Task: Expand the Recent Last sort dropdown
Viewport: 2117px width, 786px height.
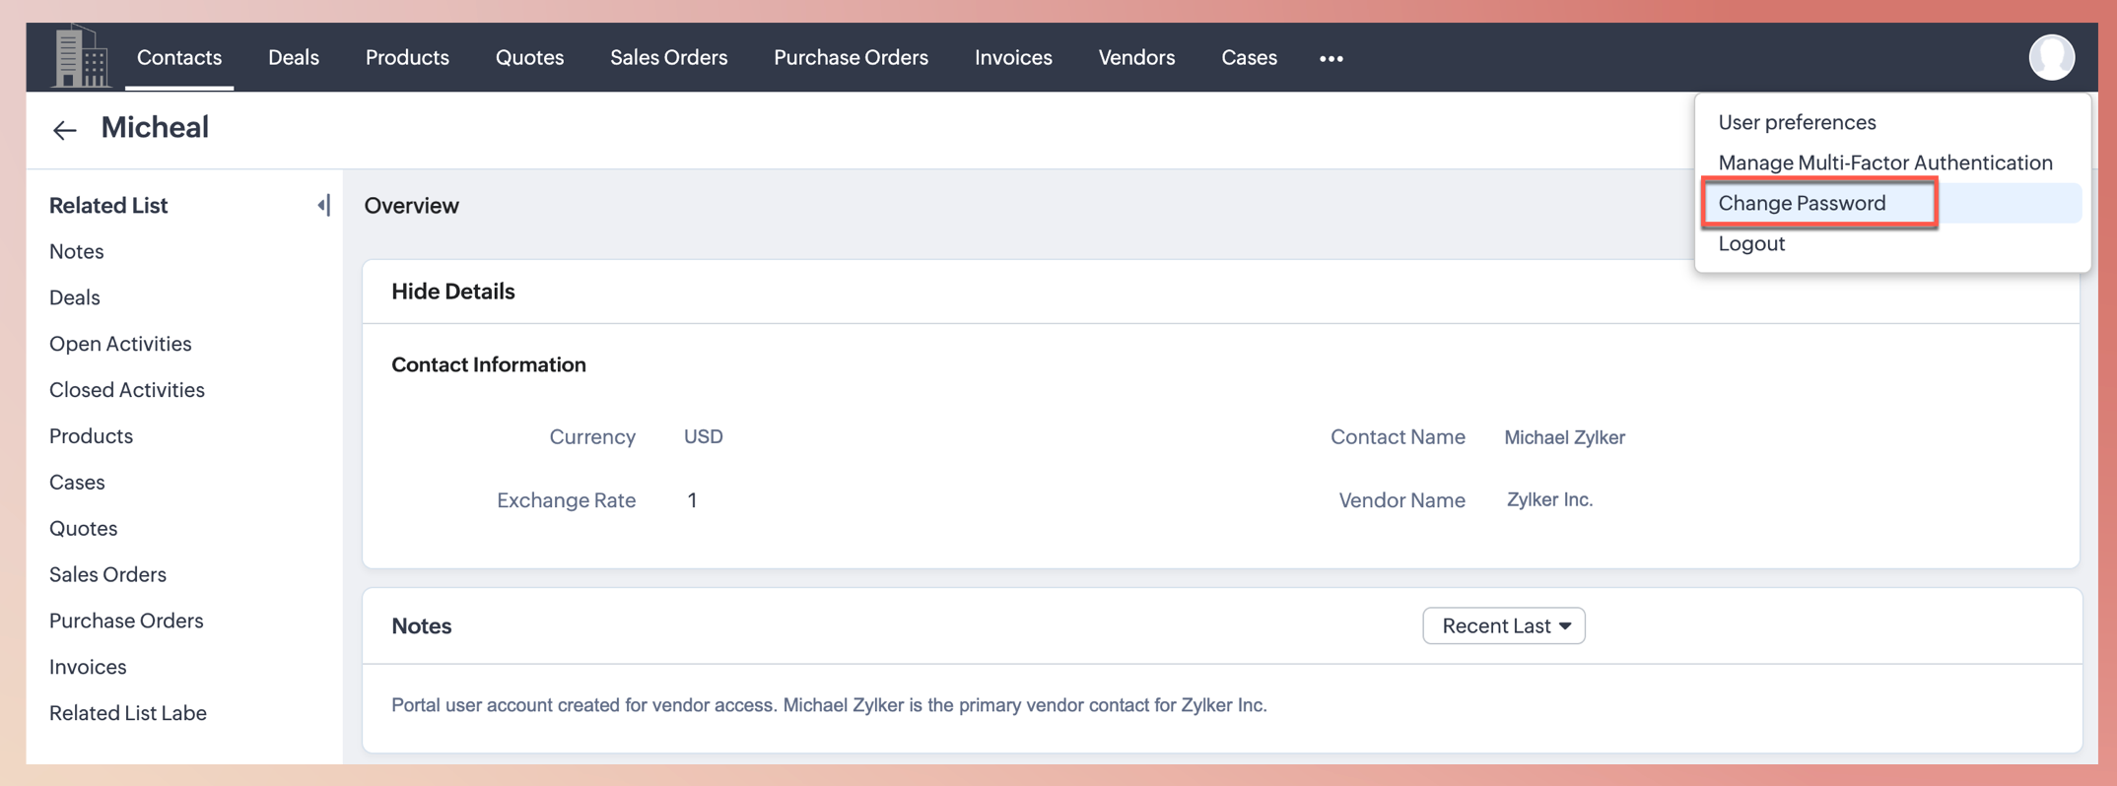Action: (x=1503, y=625)
